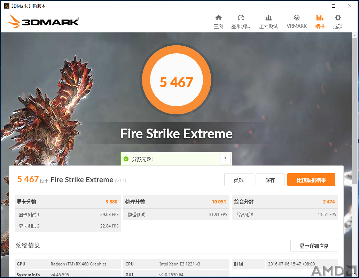
Task: Click the GUI version v2.0.2530 64
Action: click(x=171, y=275)
